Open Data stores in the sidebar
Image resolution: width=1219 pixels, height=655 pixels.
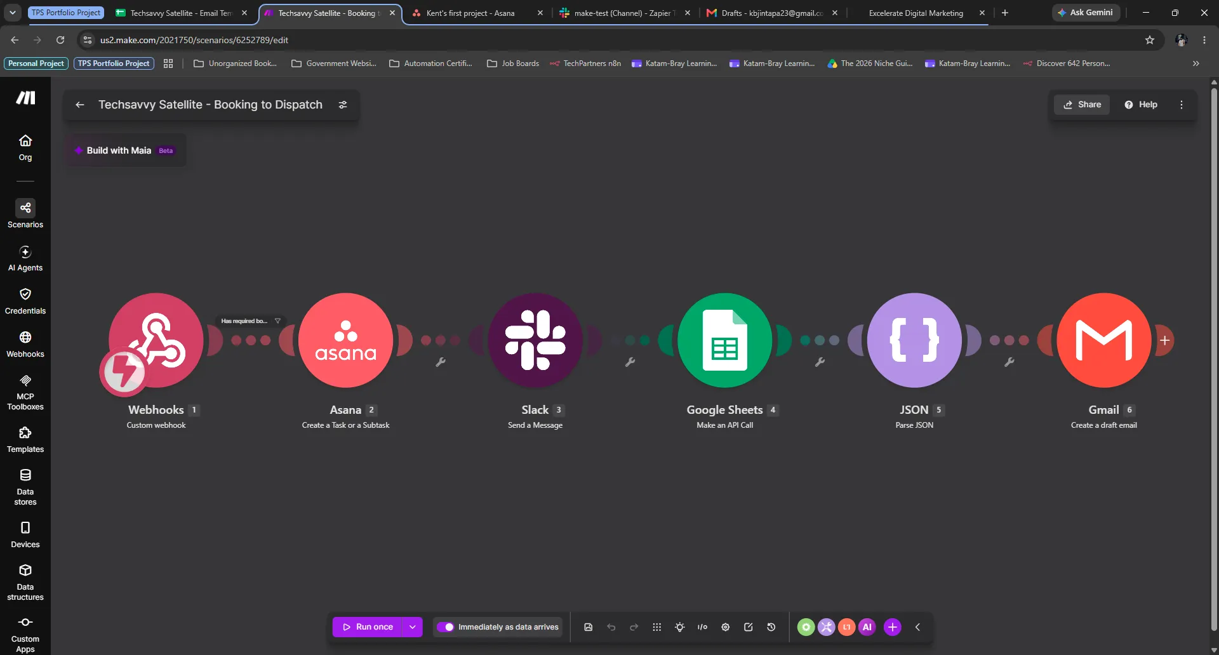point(25,487)
